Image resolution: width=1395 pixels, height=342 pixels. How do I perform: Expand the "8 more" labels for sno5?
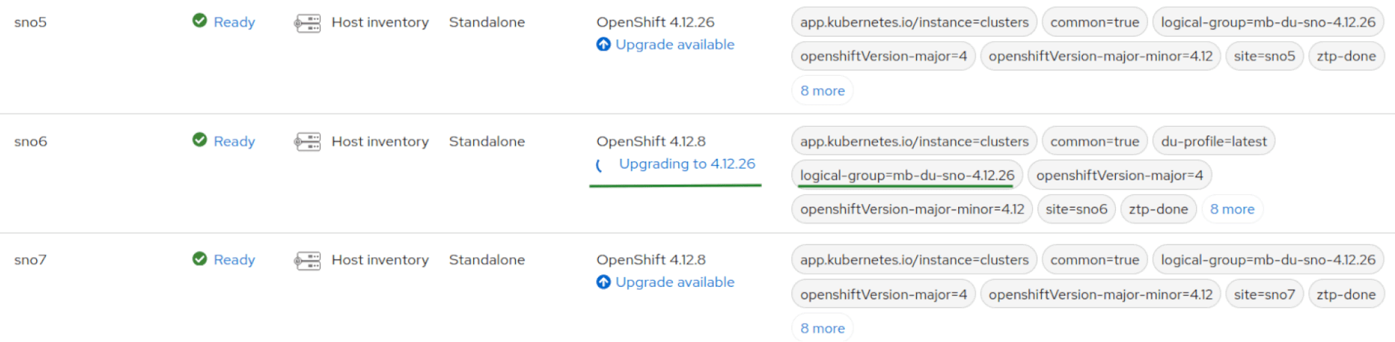[823, 91]
